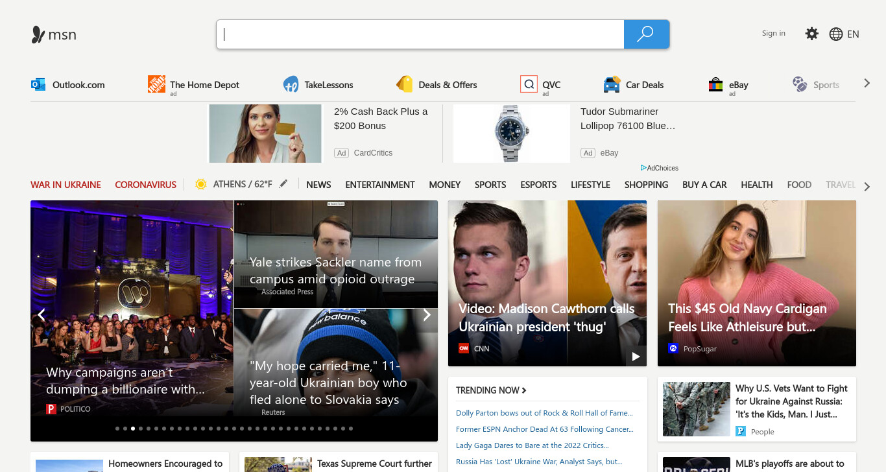This screenshot has height=472, width=886.
Task: Open MLB's playoffs are about to story
Action: pyautogui.click(x=790, y=464)
